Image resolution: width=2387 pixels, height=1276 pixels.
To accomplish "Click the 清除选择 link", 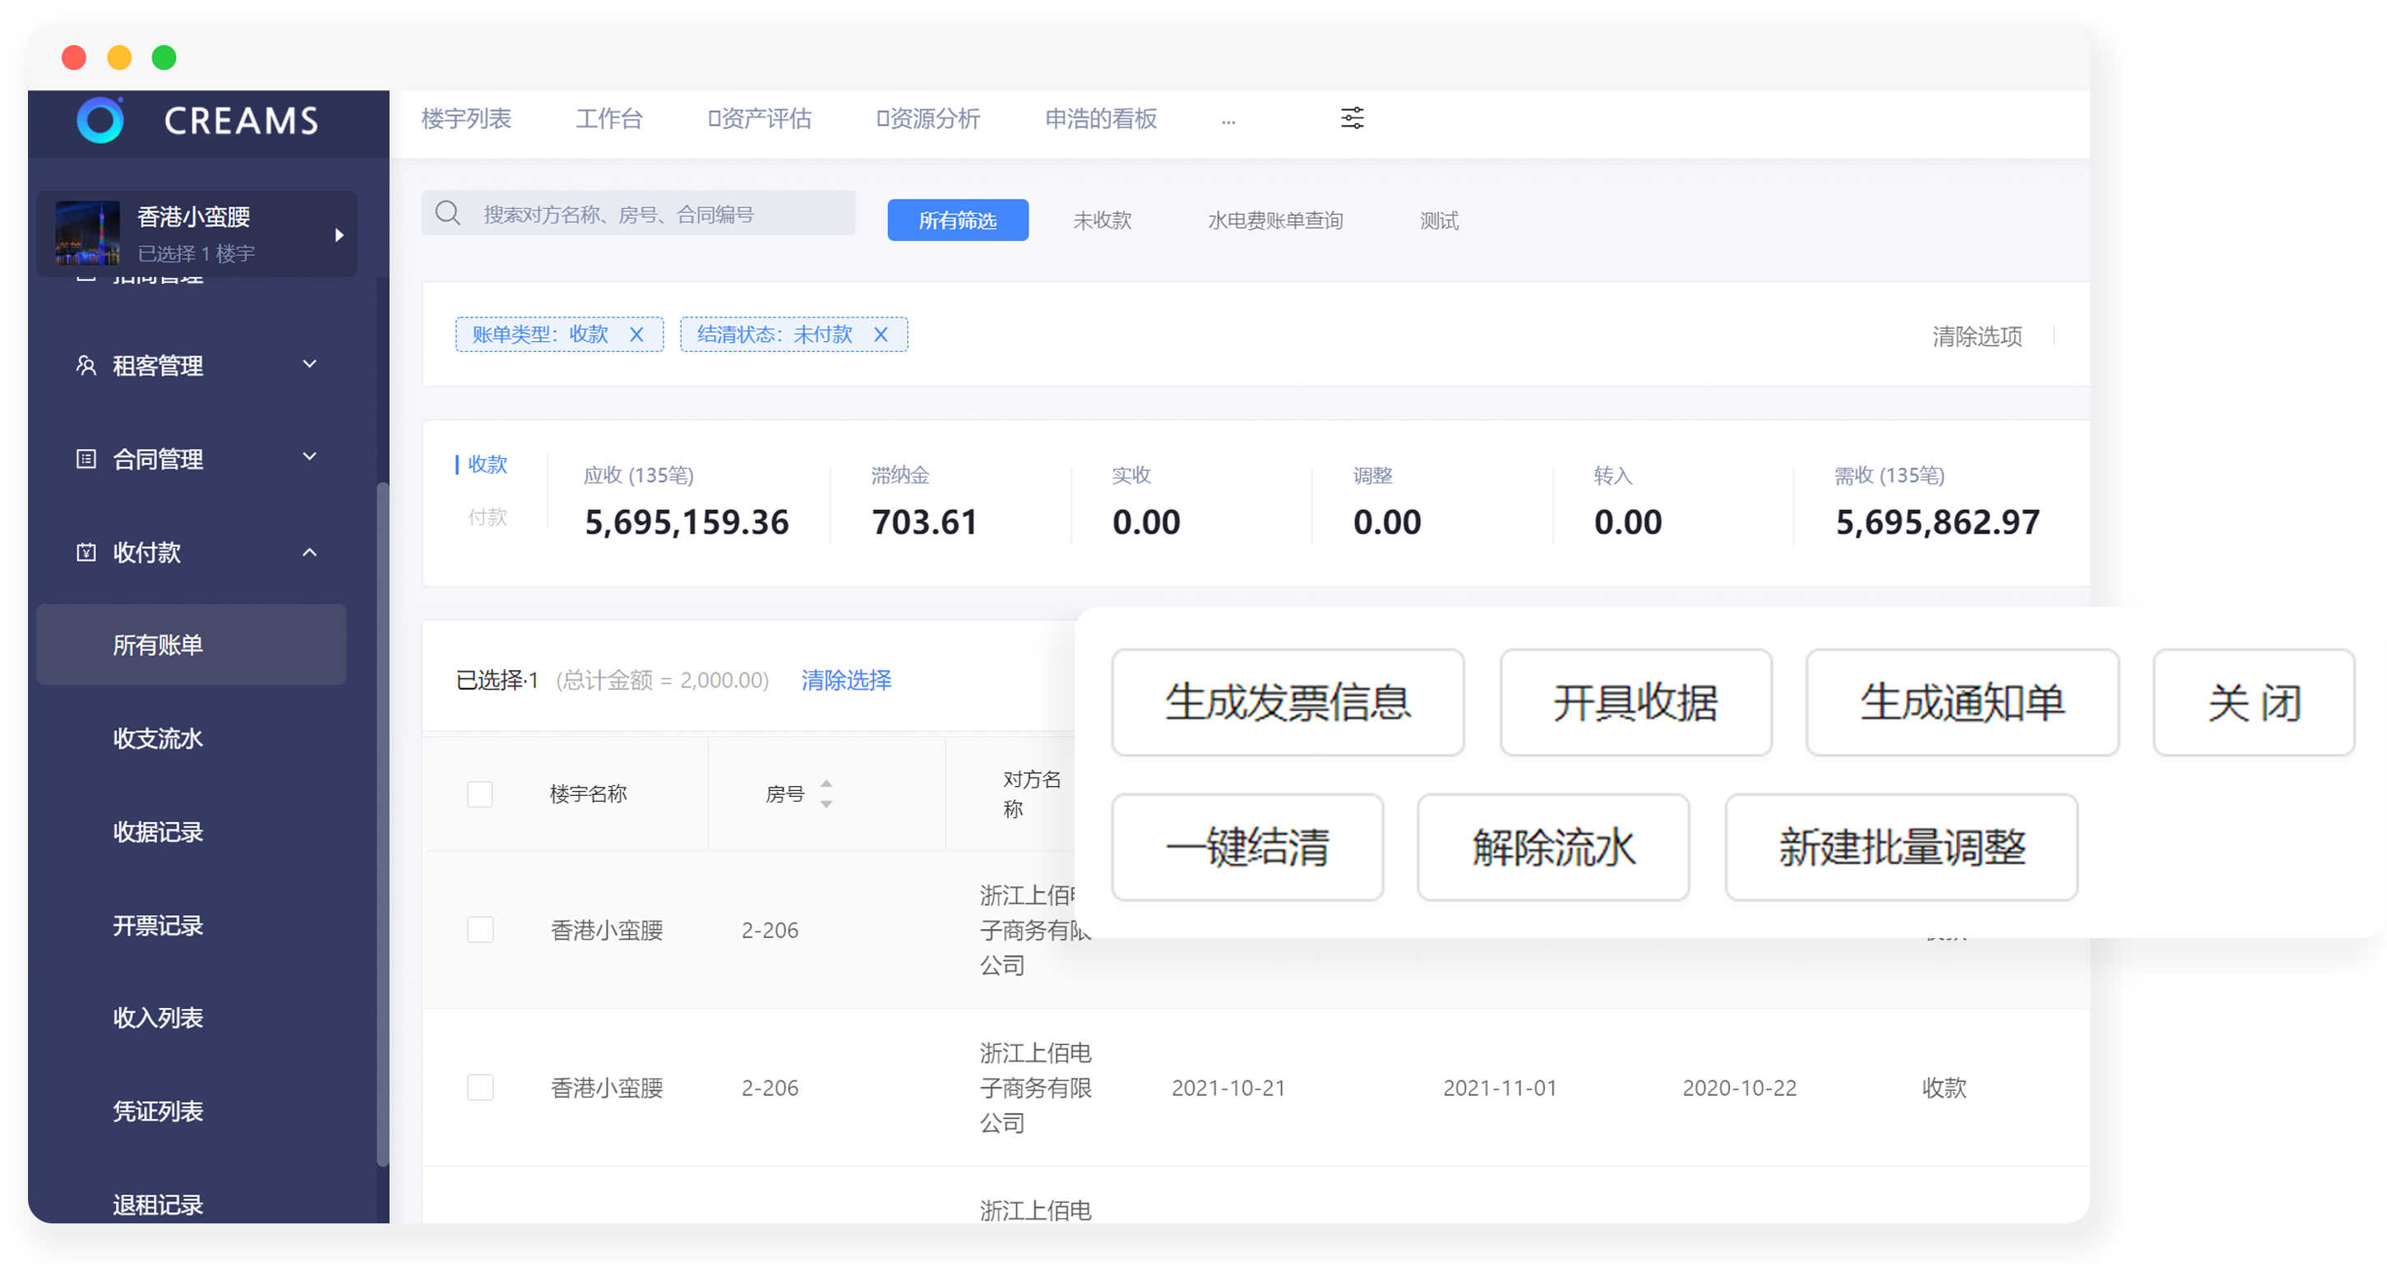I will 846,680.
